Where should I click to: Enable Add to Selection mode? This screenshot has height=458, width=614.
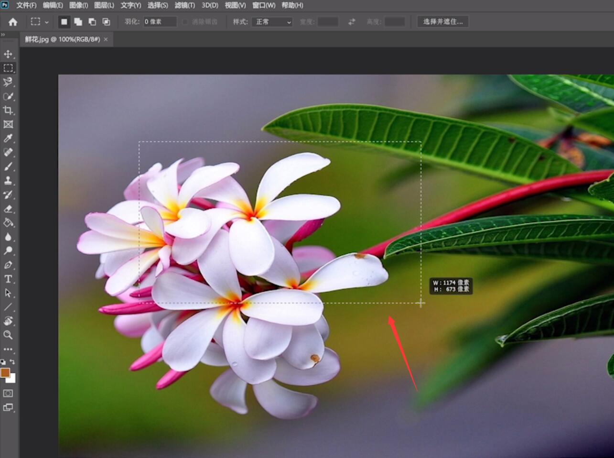pos(78,22)
